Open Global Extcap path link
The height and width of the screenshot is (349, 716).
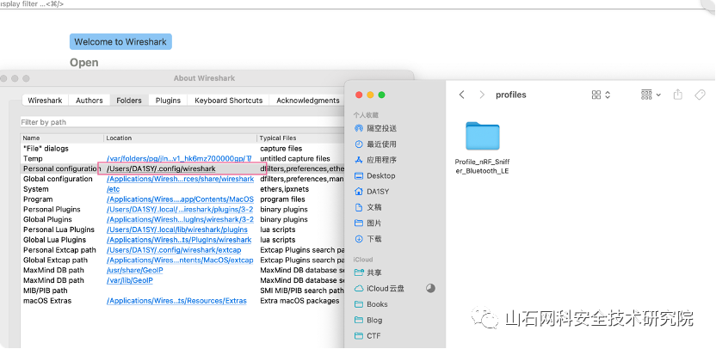point(180,260)
